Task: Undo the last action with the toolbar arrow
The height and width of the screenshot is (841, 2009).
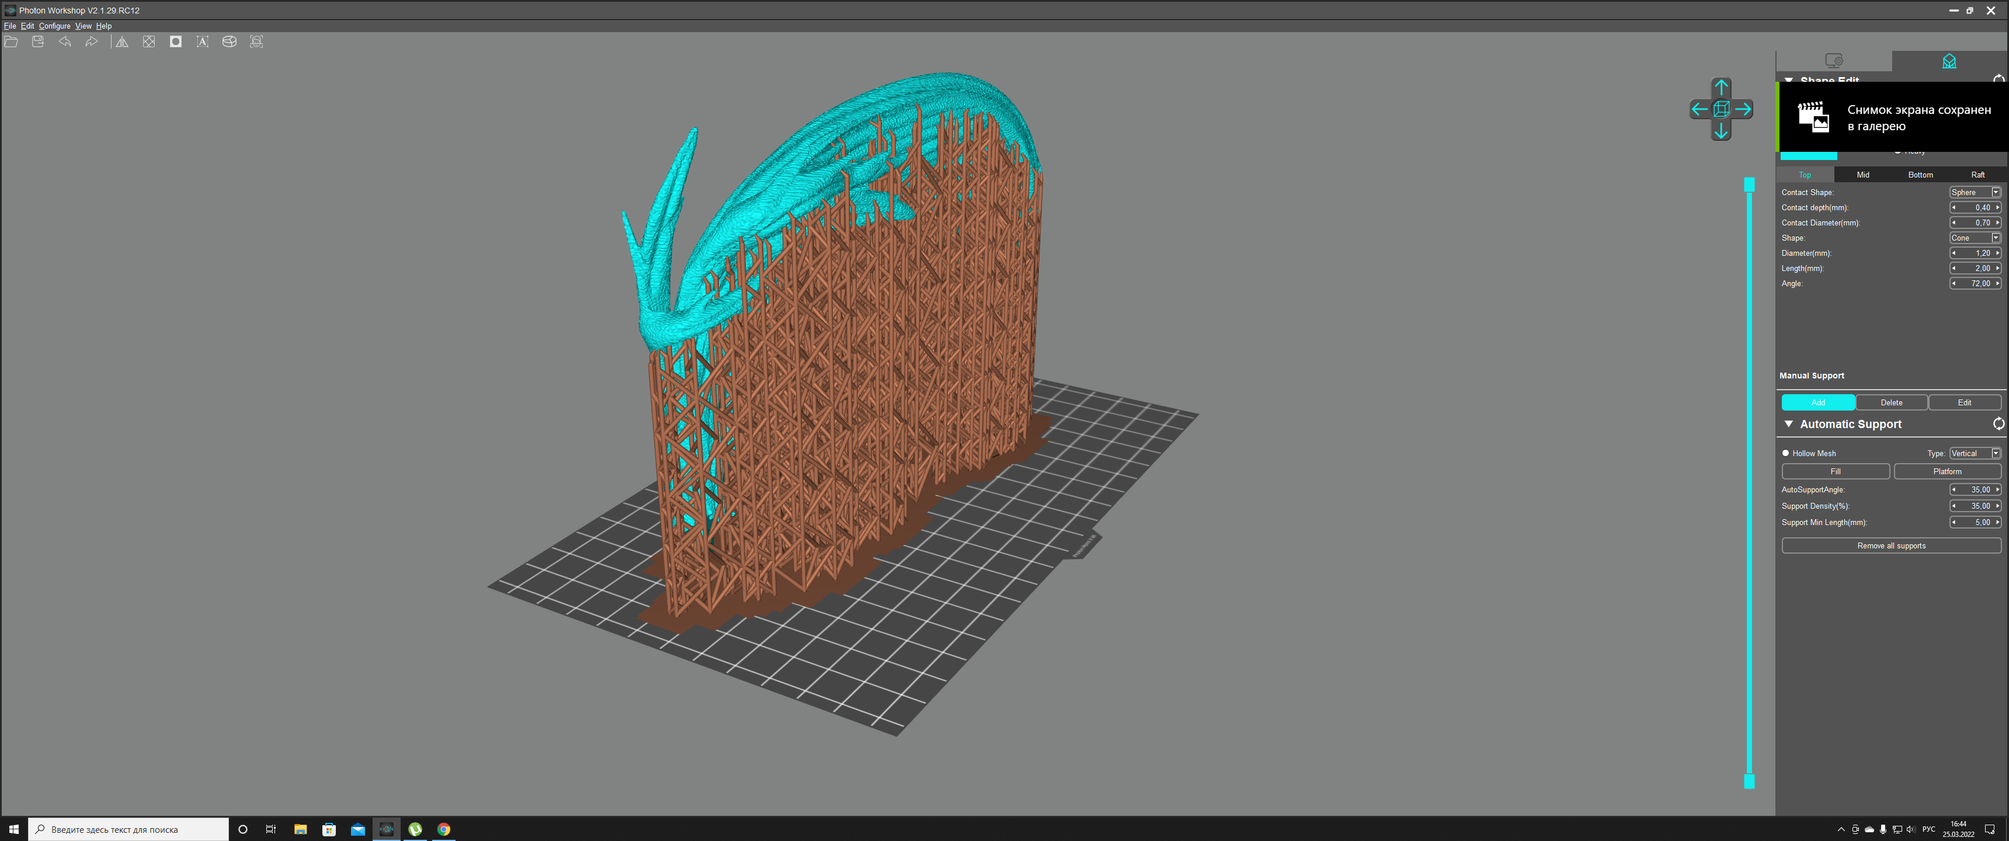Action: (65, 42)
